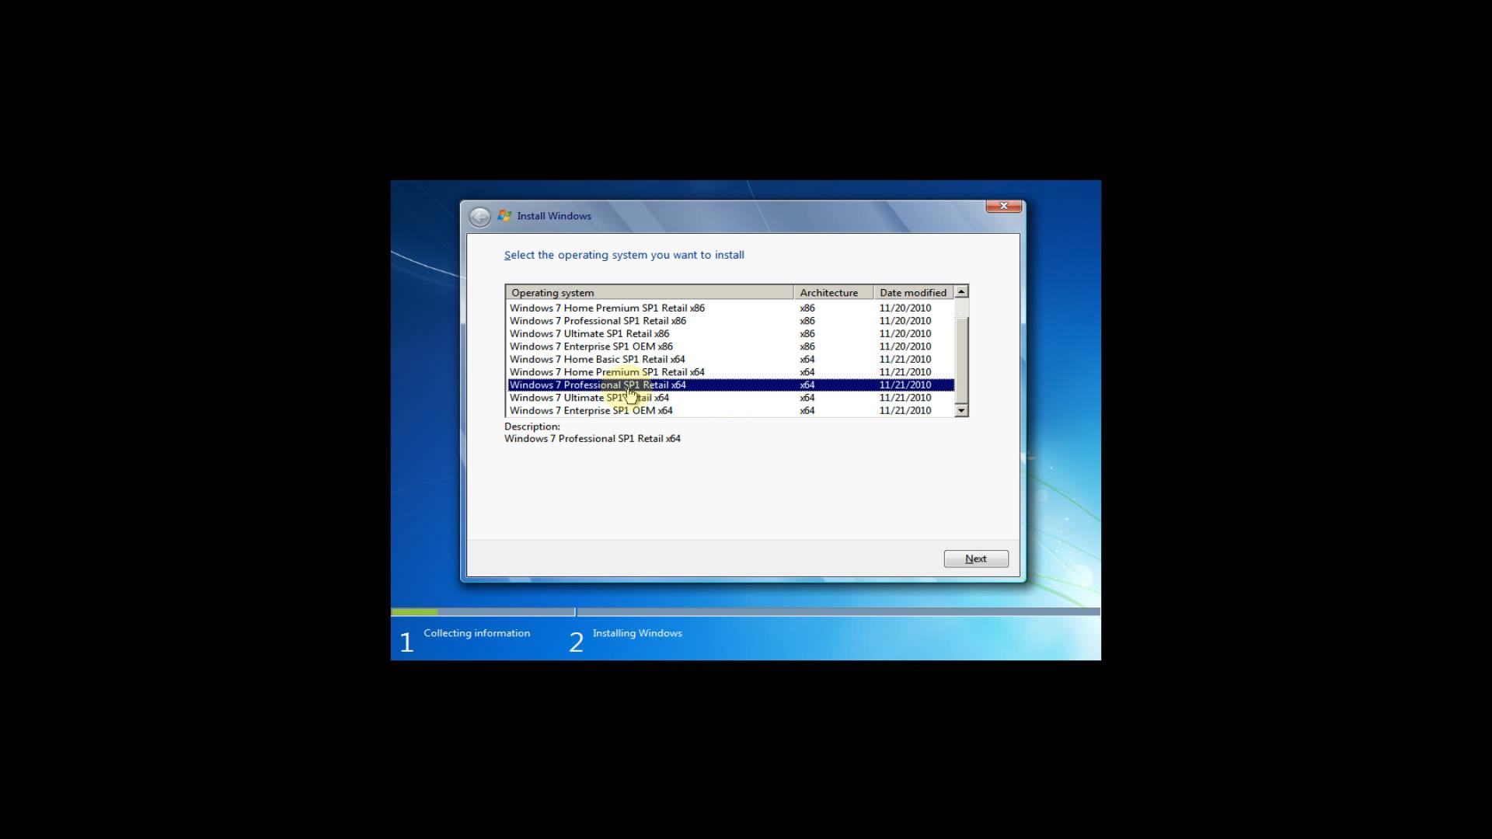Sort by Operating system column header
Image resolution: width=1492 pixels, height=839 pixels.
pos(650,293)
